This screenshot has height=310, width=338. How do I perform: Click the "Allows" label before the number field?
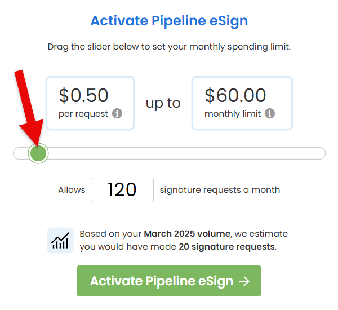coord(72,190)
